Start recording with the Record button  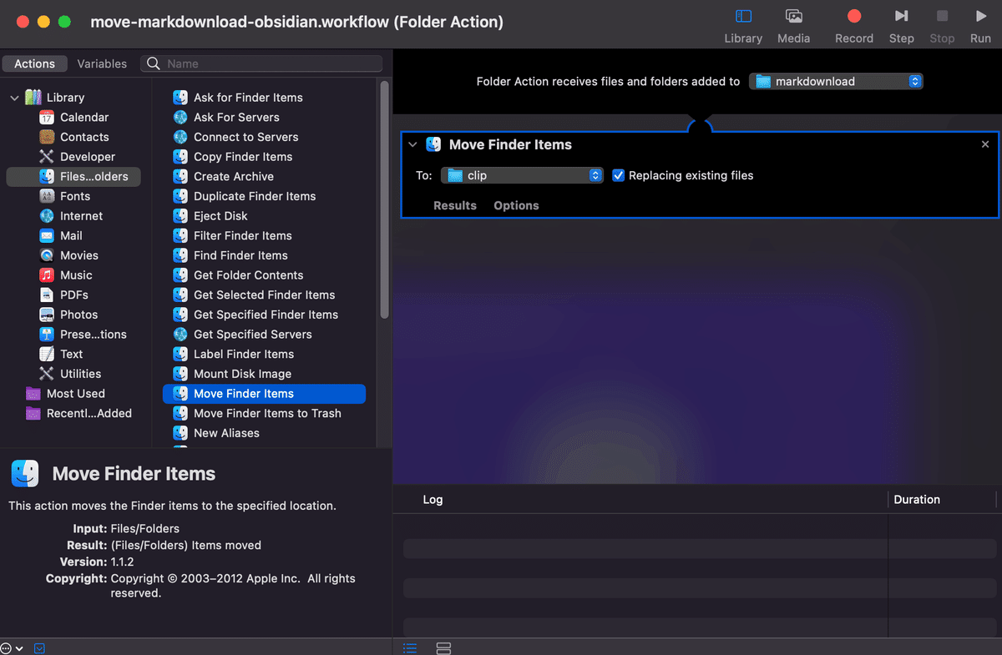(853, 26)
